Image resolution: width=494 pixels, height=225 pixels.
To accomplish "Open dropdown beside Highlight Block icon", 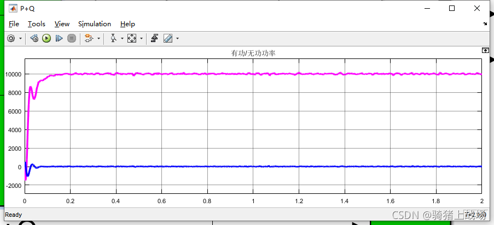I will pyautogui.click(x=98, y=38).
